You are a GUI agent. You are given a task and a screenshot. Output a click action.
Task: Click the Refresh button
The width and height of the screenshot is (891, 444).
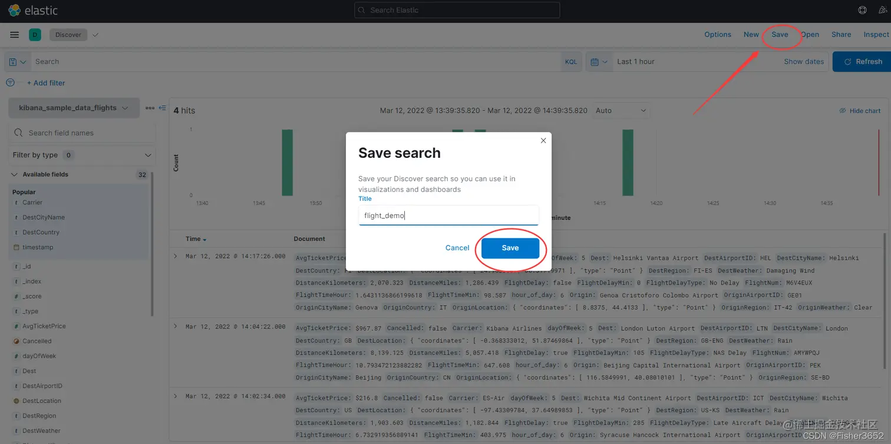pos(862,61)
